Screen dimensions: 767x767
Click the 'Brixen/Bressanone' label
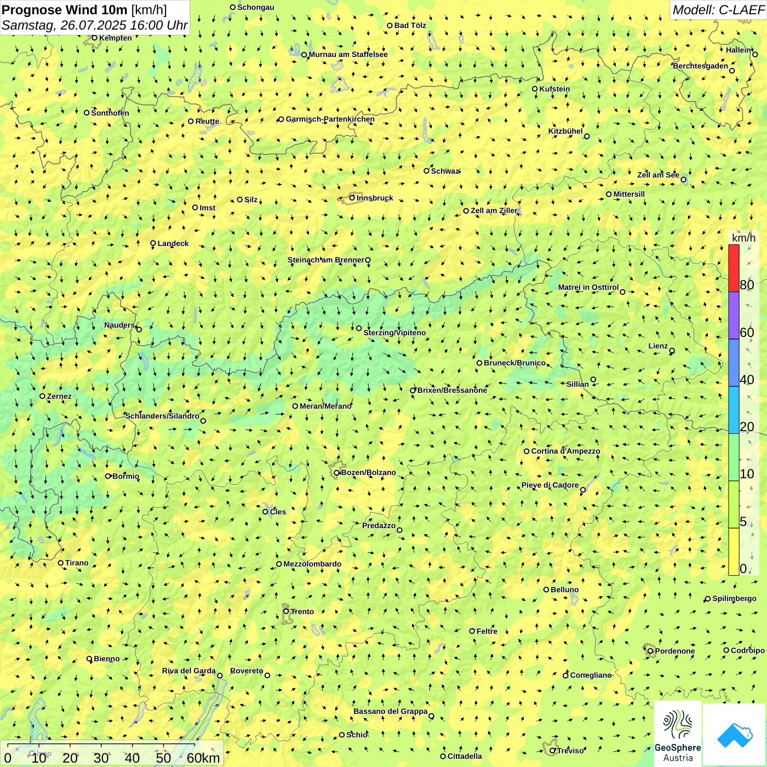pos(452,390)
